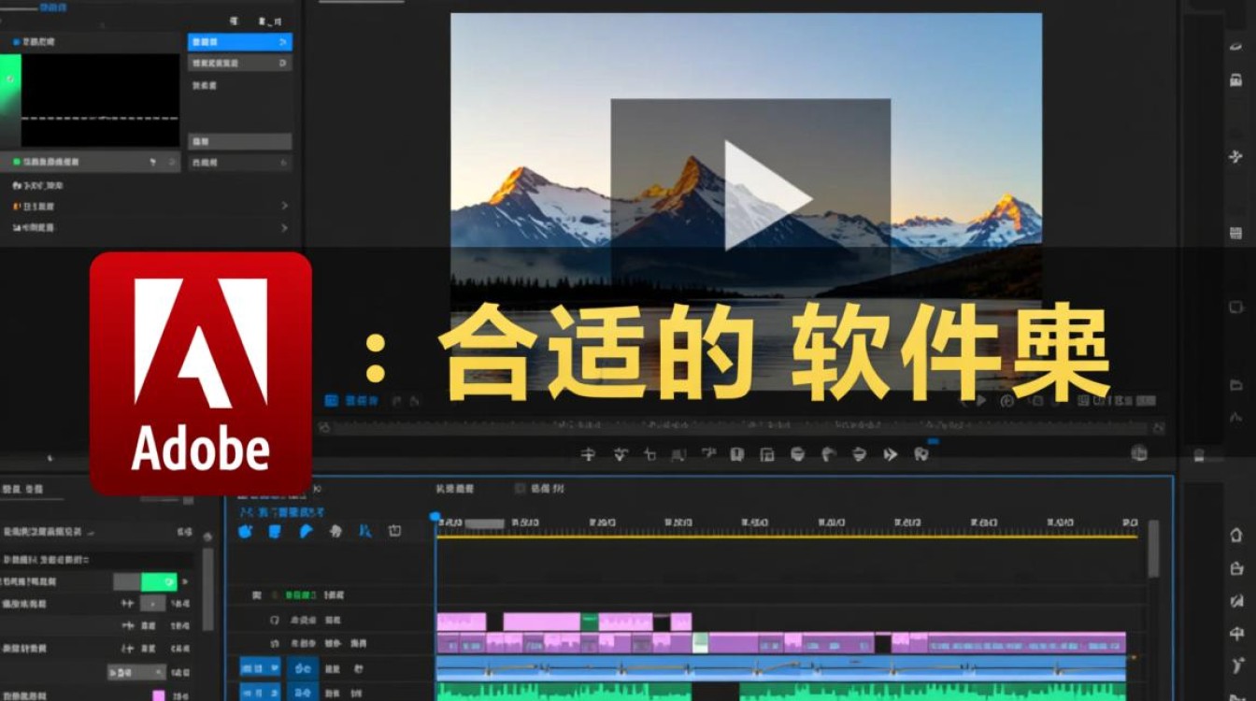Toggle the second blue button on the blue audio track header
The height and width of the screenshot is (701, 1256).
point(303,667)
